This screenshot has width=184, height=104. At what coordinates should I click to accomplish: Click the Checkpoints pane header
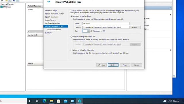pos(35,35)
